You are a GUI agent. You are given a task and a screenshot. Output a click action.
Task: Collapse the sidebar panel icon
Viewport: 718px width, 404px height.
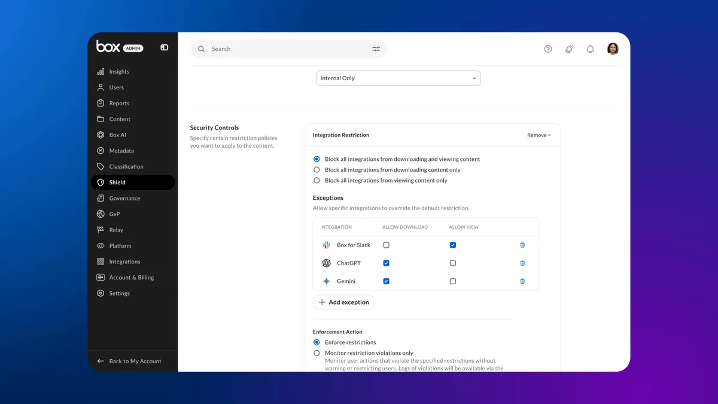pos(165,48)
